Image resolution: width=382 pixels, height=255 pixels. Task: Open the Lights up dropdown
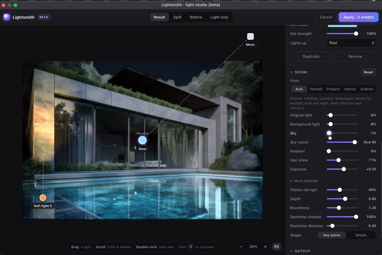pos(351,43)
